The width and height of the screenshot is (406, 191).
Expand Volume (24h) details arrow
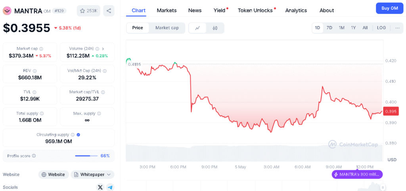coord(103,49)
